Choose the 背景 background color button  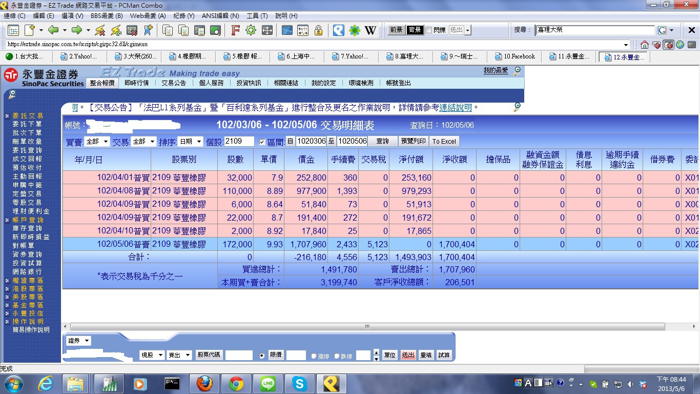tap(415, 30)
